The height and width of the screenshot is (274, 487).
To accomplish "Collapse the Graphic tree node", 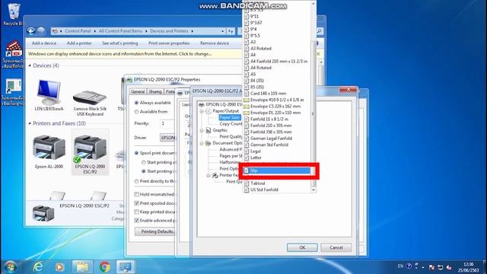I will (202, 130).
